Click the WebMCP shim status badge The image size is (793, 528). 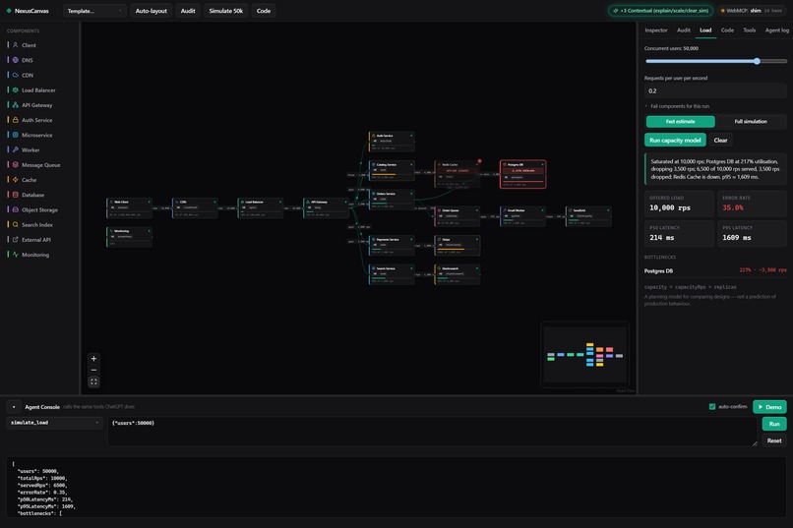point(751,11)
